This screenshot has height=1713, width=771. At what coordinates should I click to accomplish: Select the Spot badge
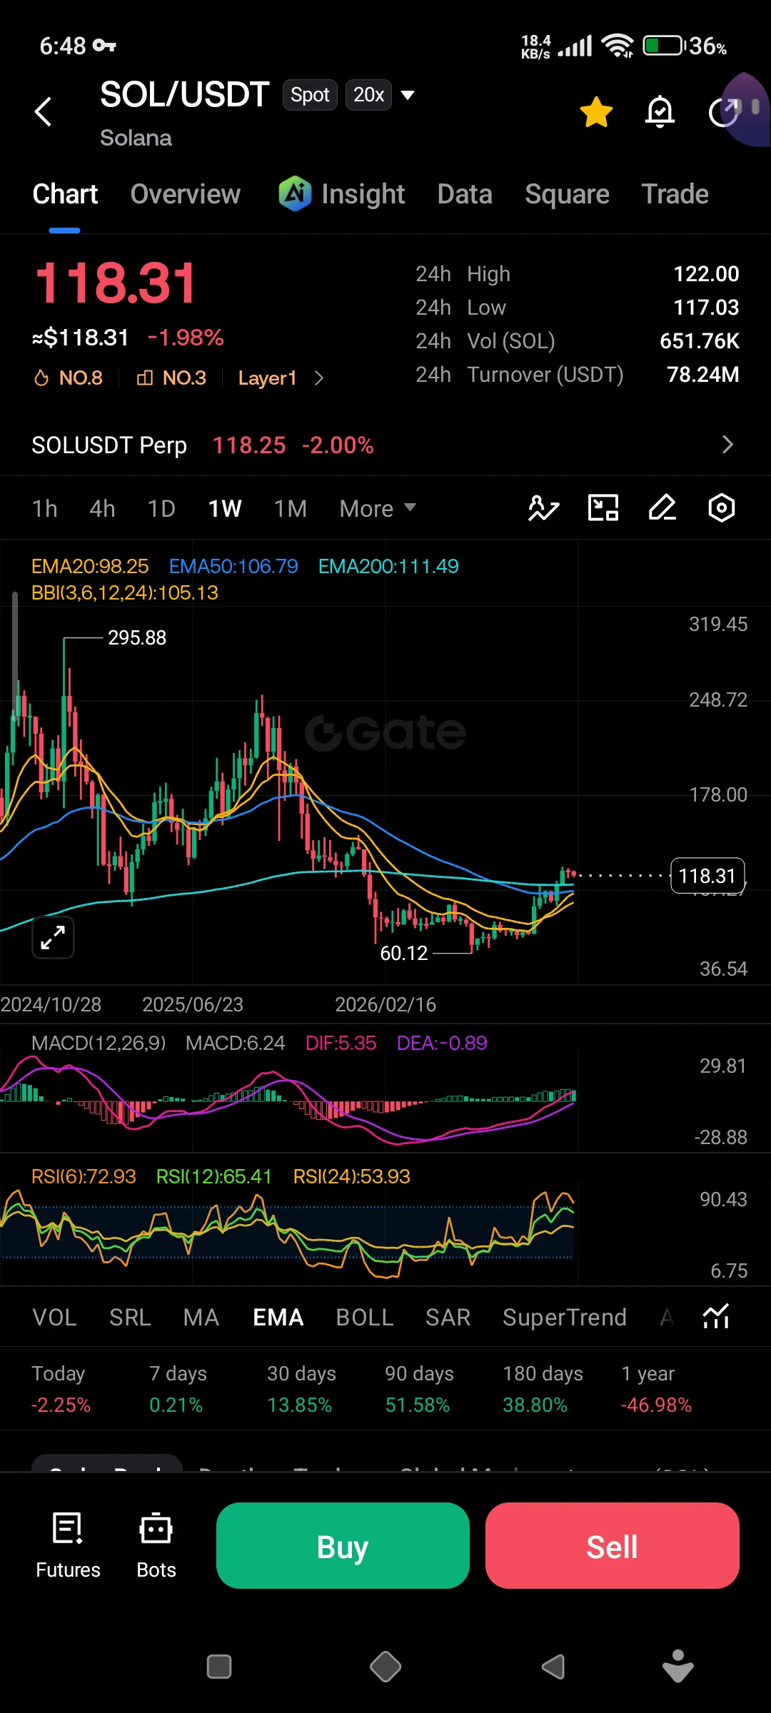310,95
